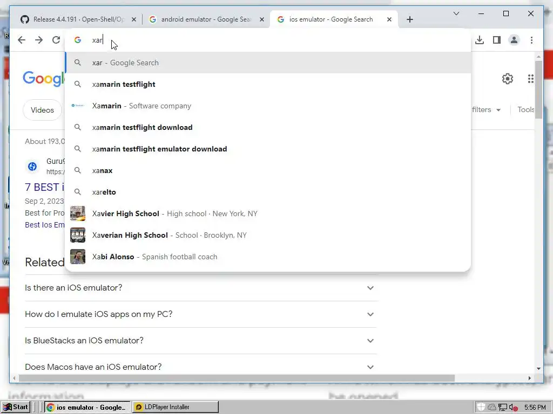
Task: Select Xabi Alonso suggestion
Action: 268,257
